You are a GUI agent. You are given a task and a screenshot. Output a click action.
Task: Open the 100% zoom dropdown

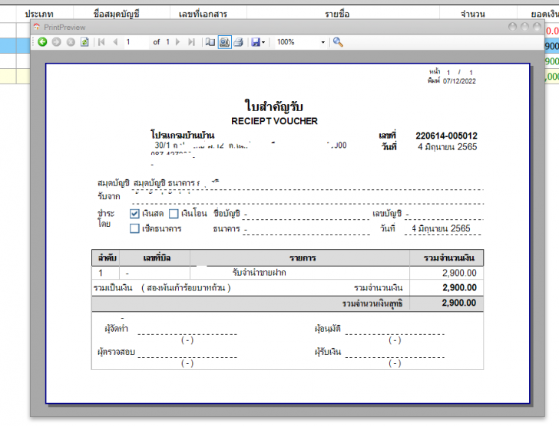[x=323, y=42]
